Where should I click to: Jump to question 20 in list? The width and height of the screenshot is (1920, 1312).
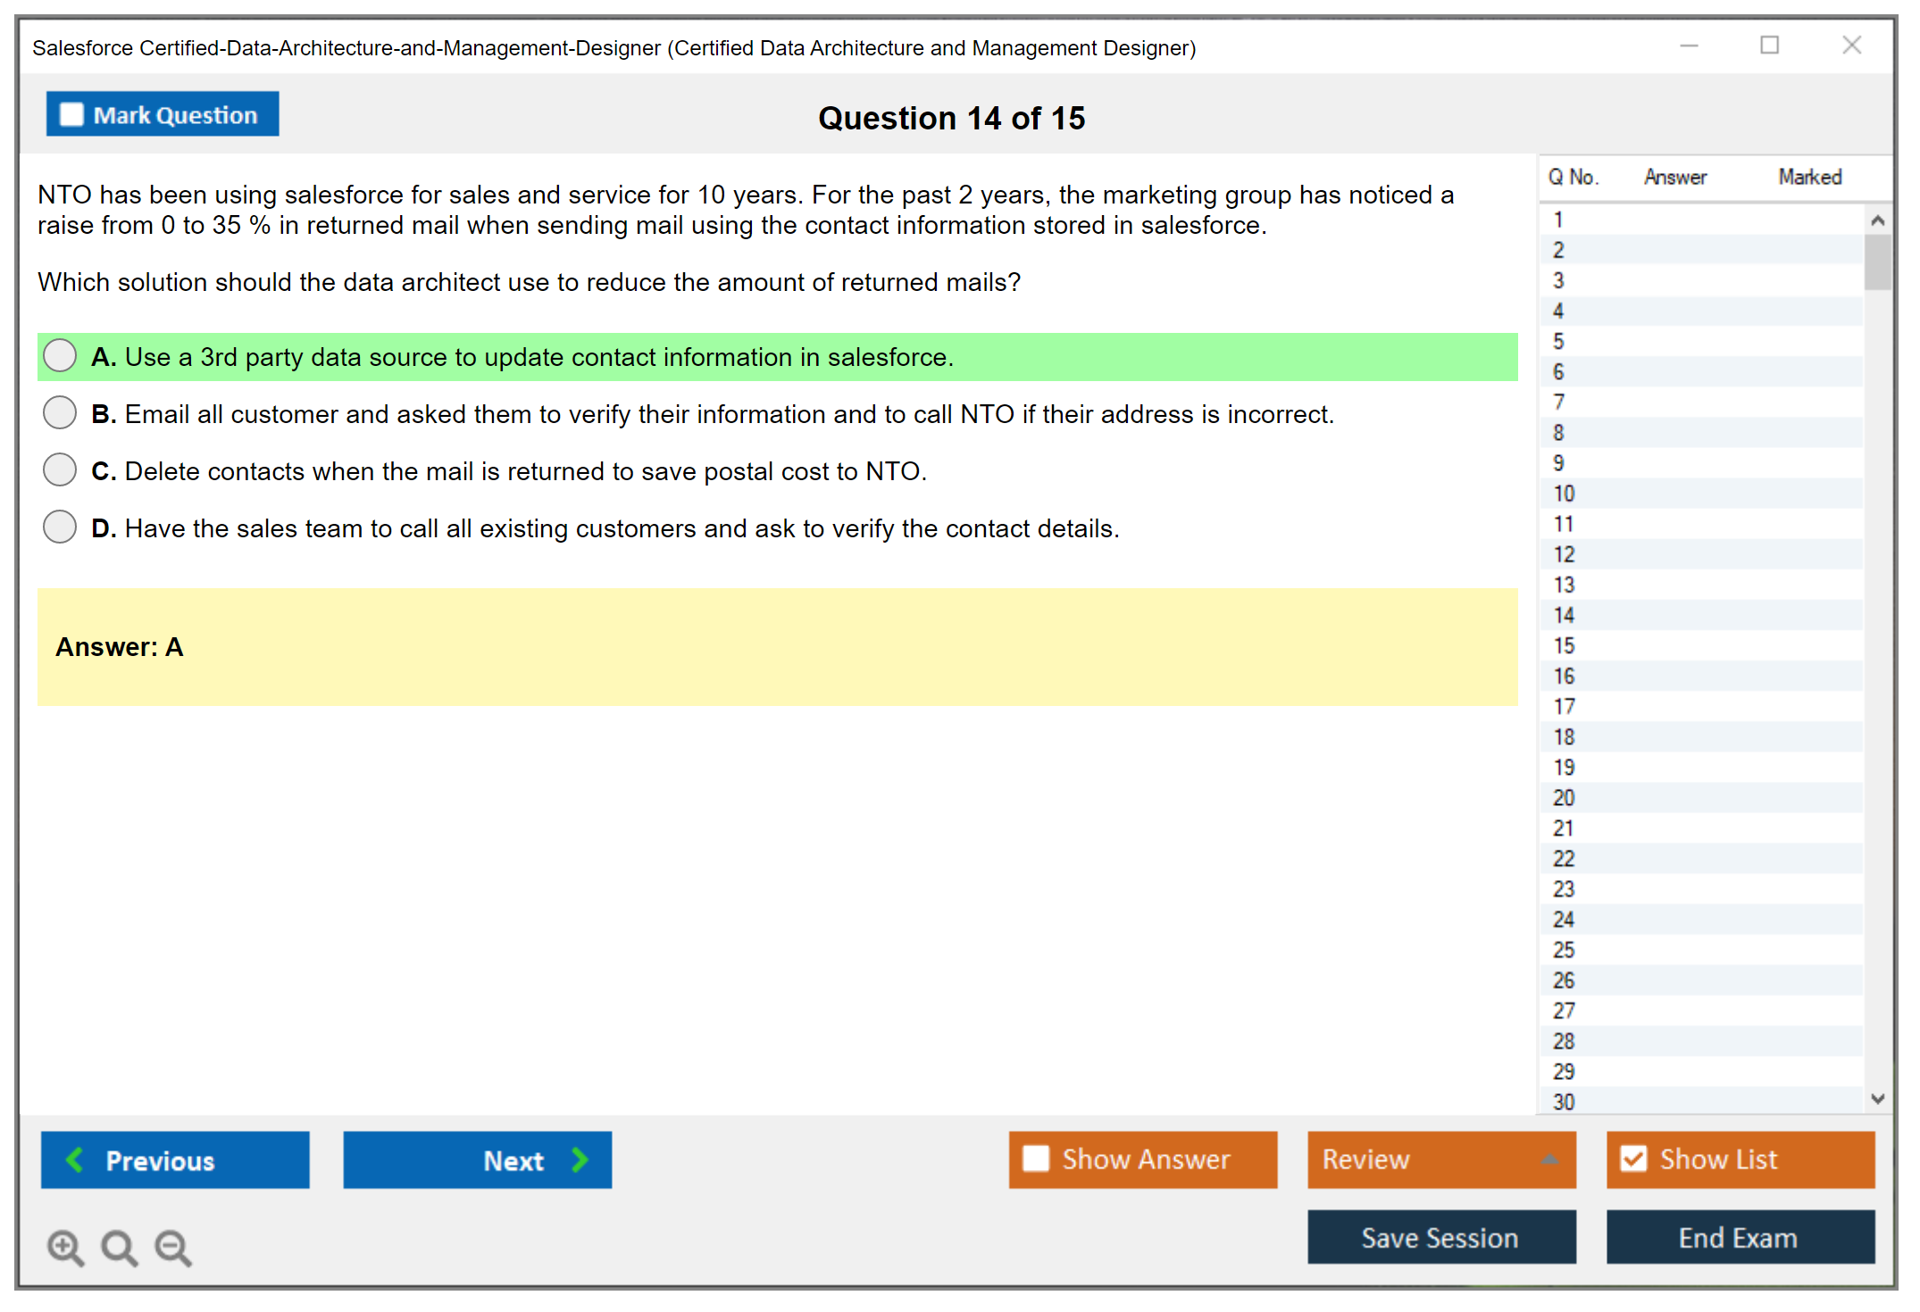tap(1564, 798)
